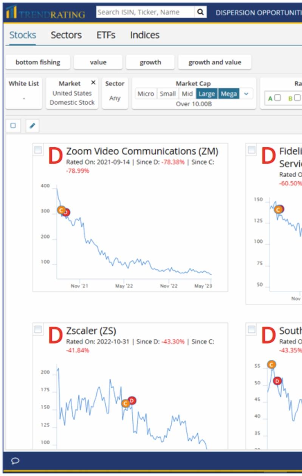Click Zscaler 'Rated On: 2022-10-31' text
Viewport: 302px width, 476px height.
point(98,342)
